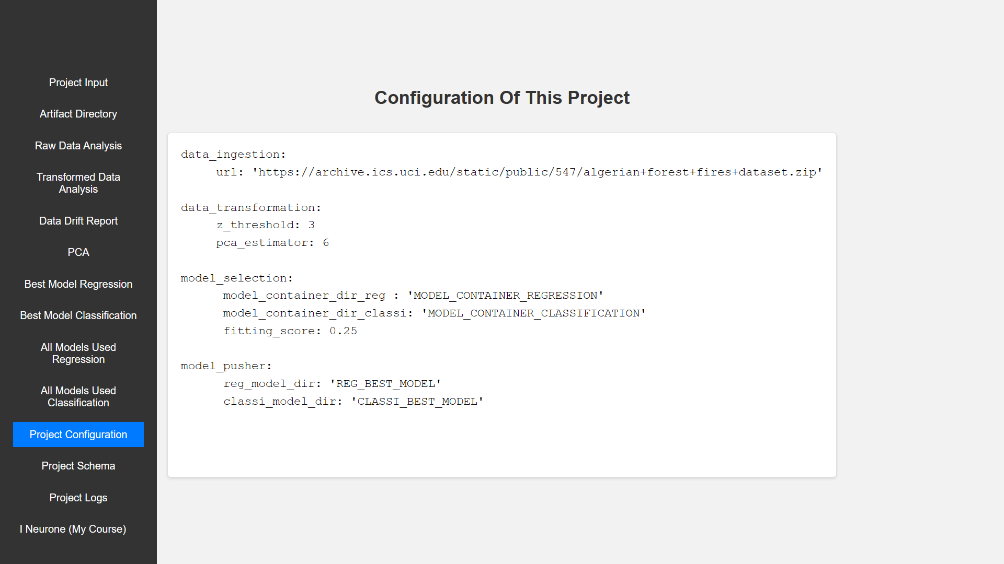Select the highlighted Project Configuration item

tap(78, 434)
